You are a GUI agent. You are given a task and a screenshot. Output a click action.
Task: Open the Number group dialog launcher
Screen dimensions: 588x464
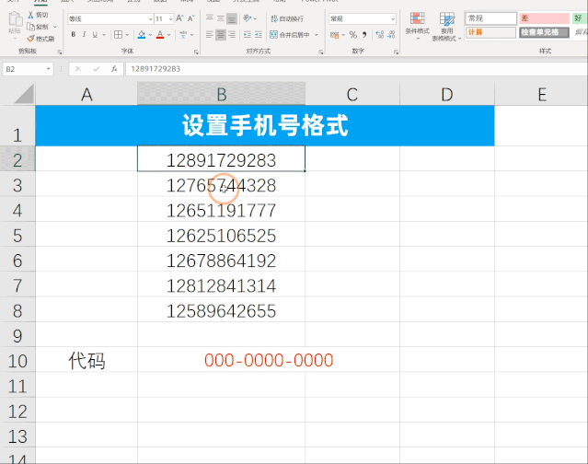(x=396, y=52)
